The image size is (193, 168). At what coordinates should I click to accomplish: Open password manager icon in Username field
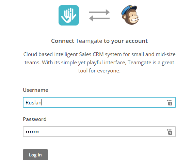pos(170,102)
